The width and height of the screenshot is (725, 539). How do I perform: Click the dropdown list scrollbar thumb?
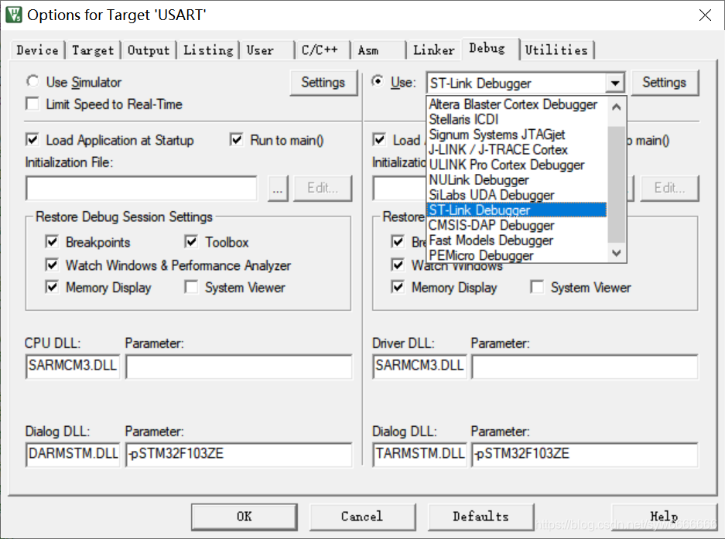(616, 184)
